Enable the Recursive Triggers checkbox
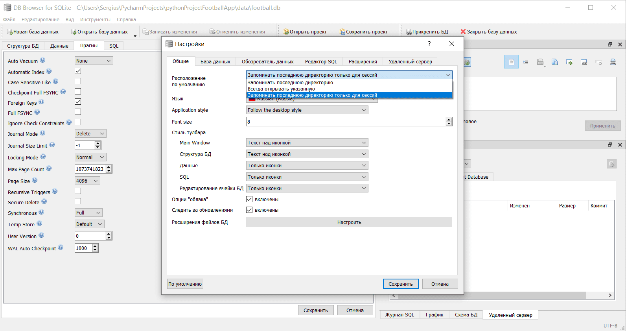The image size is (626, 331). point(78,191)
